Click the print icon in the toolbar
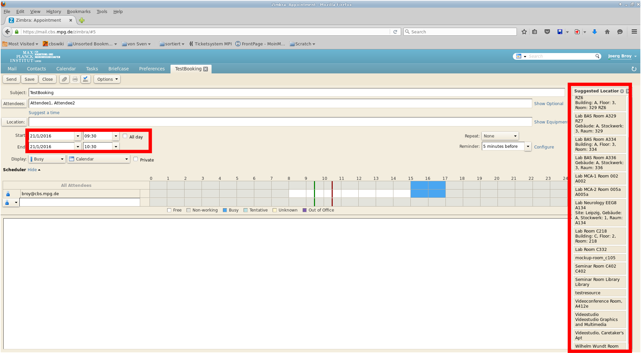The width and height of the screenshot is (641, 353). point(75,79)
